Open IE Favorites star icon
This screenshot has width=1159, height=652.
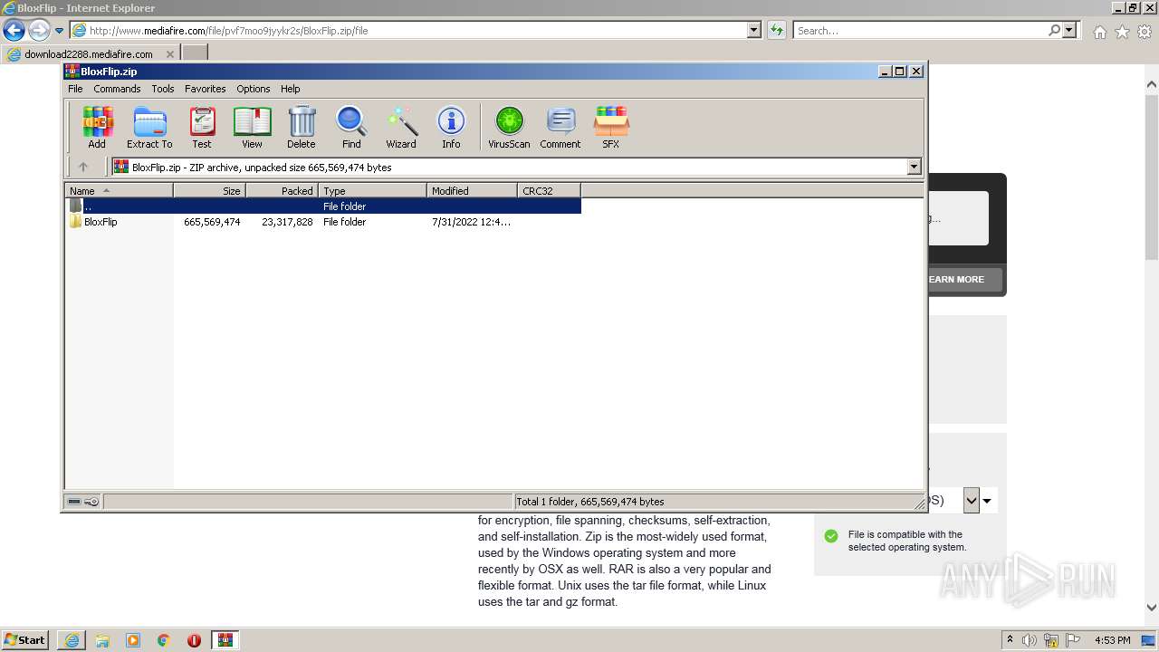tap(1122, 32)
